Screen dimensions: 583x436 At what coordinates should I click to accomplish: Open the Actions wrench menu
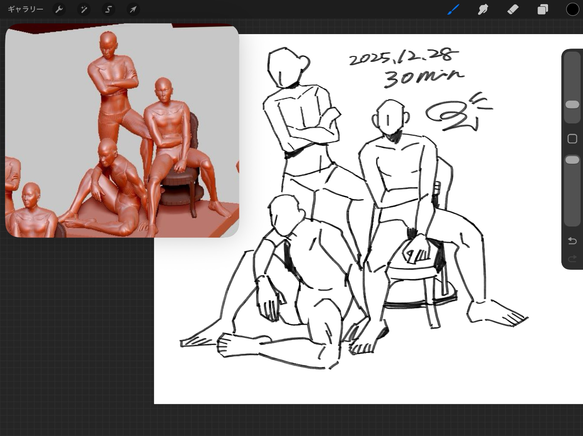pos(60,9)
